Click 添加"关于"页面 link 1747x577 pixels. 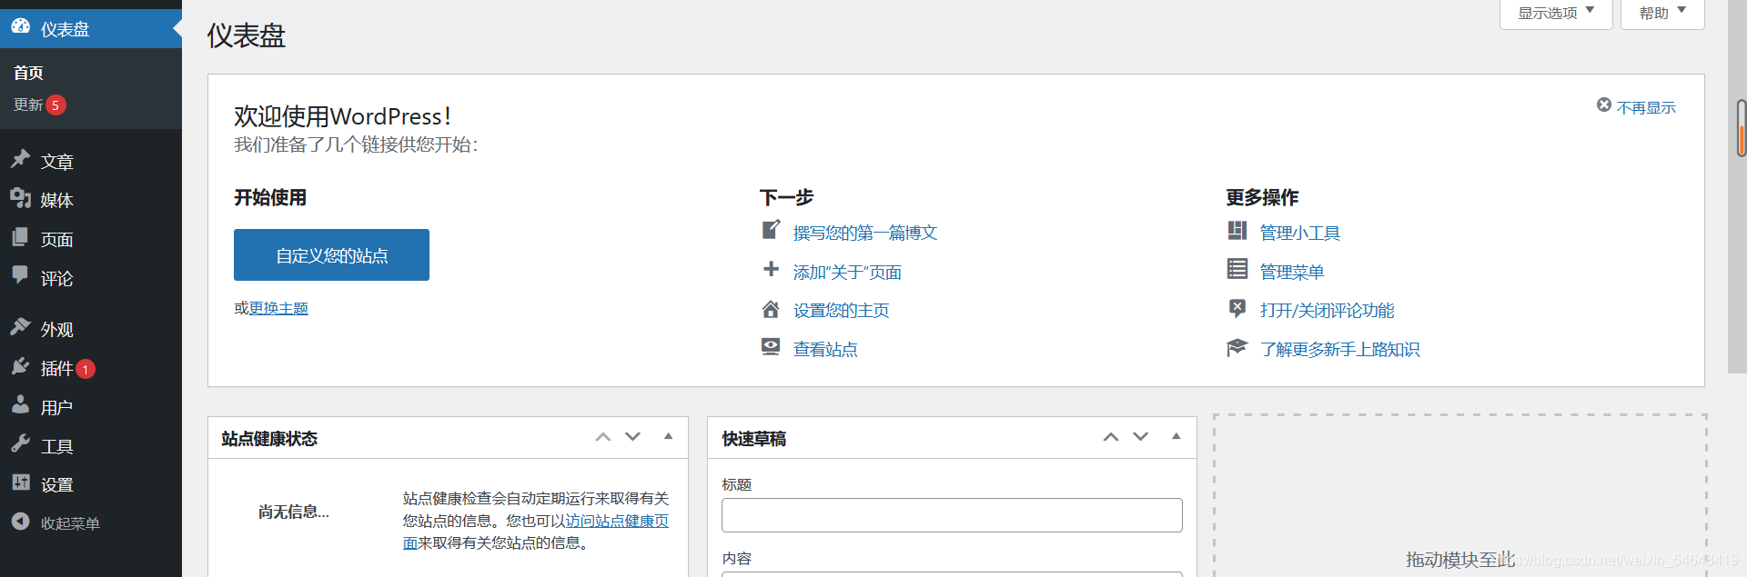(847, 272)
